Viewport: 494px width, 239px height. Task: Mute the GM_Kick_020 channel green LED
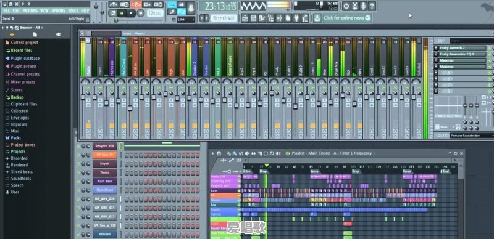coord(78,199)
